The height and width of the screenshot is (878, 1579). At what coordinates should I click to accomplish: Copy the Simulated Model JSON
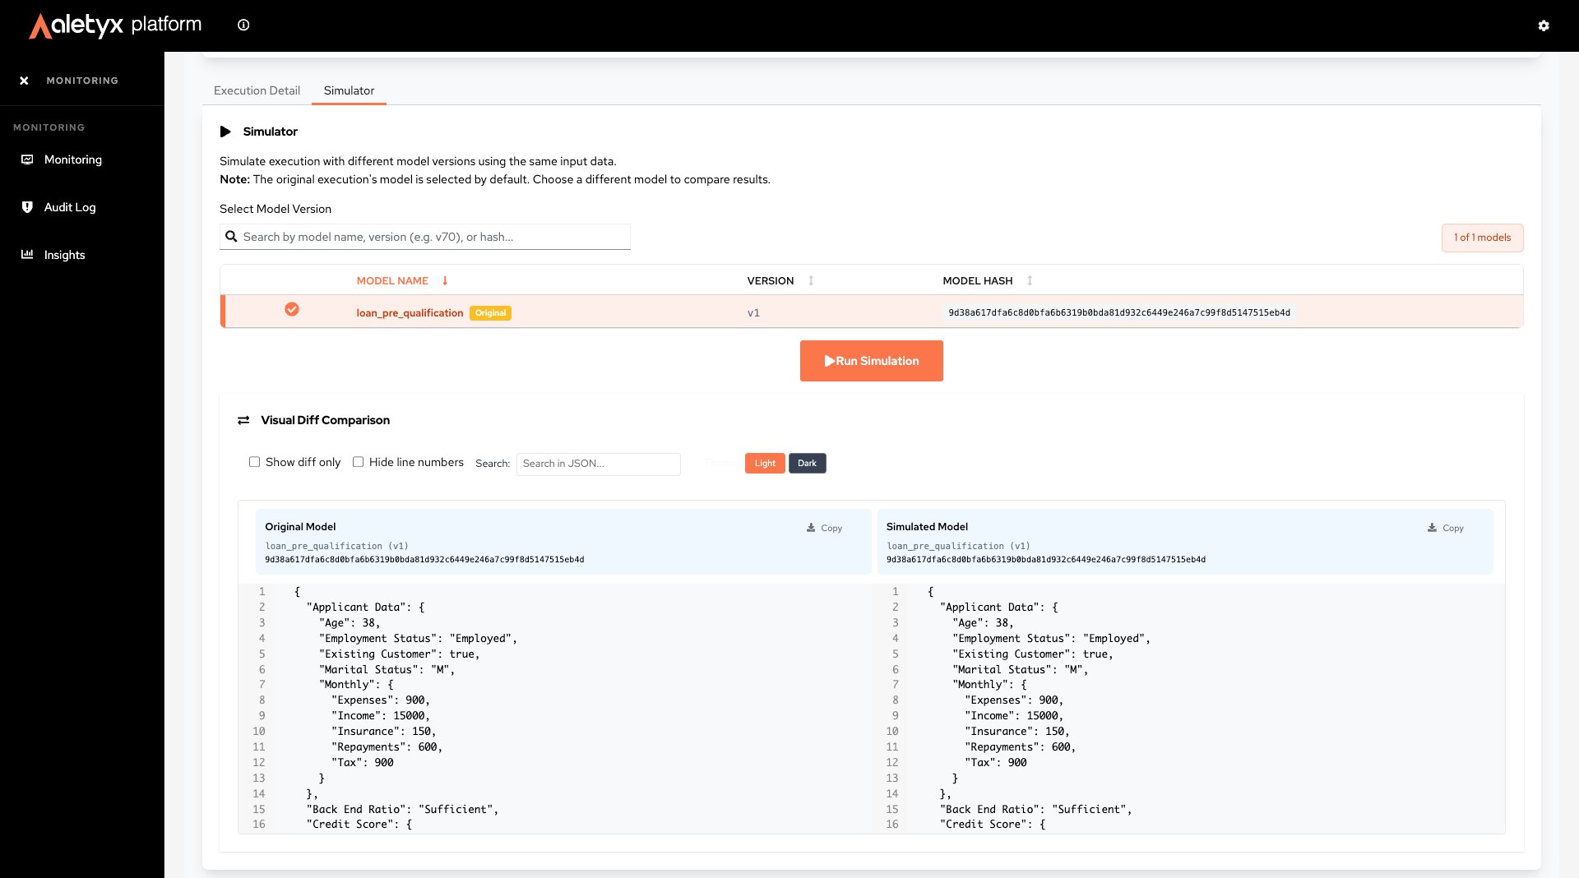pos(1446,528)
